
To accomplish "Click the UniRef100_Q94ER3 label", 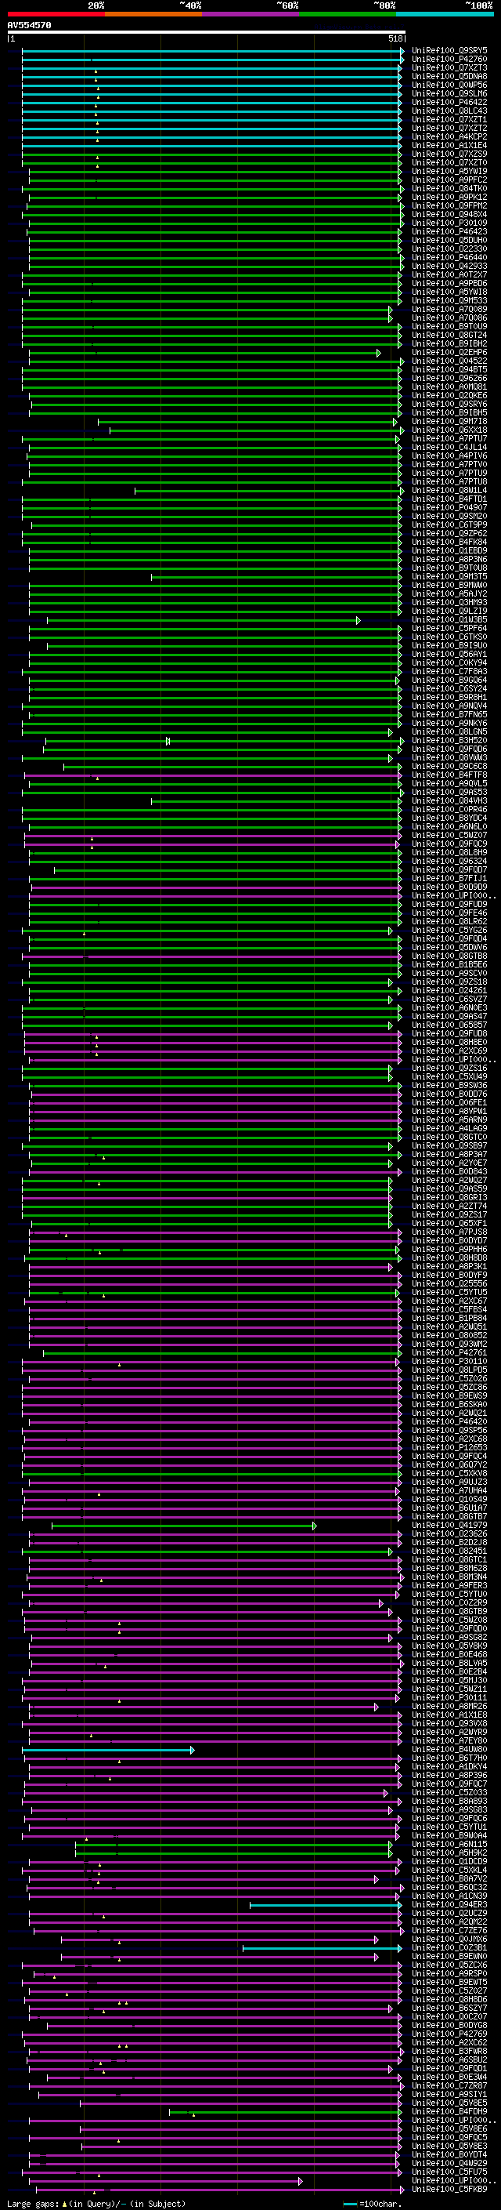I will click(x=449, y=1904).
